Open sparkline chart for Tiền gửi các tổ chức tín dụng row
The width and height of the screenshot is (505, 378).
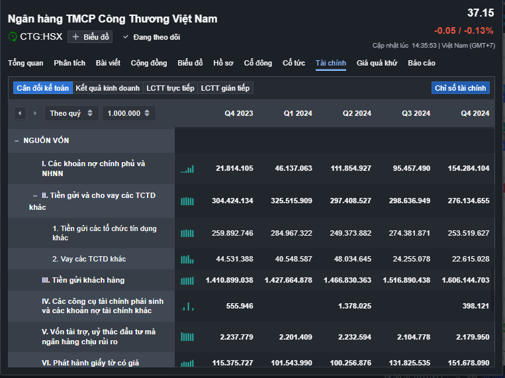pyautogui.click(x=187, y=233)
